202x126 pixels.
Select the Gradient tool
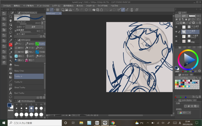pyautogui.click(x=11, y=77)
